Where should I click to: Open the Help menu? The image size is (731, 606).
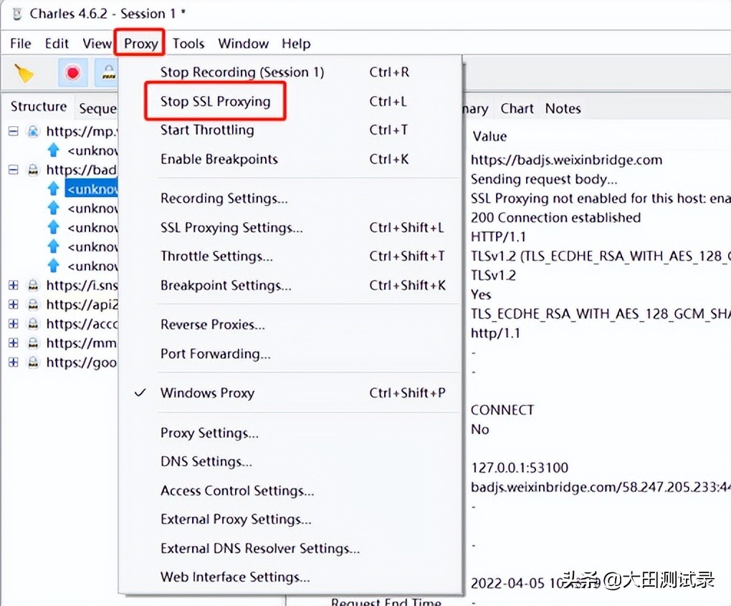296,44
